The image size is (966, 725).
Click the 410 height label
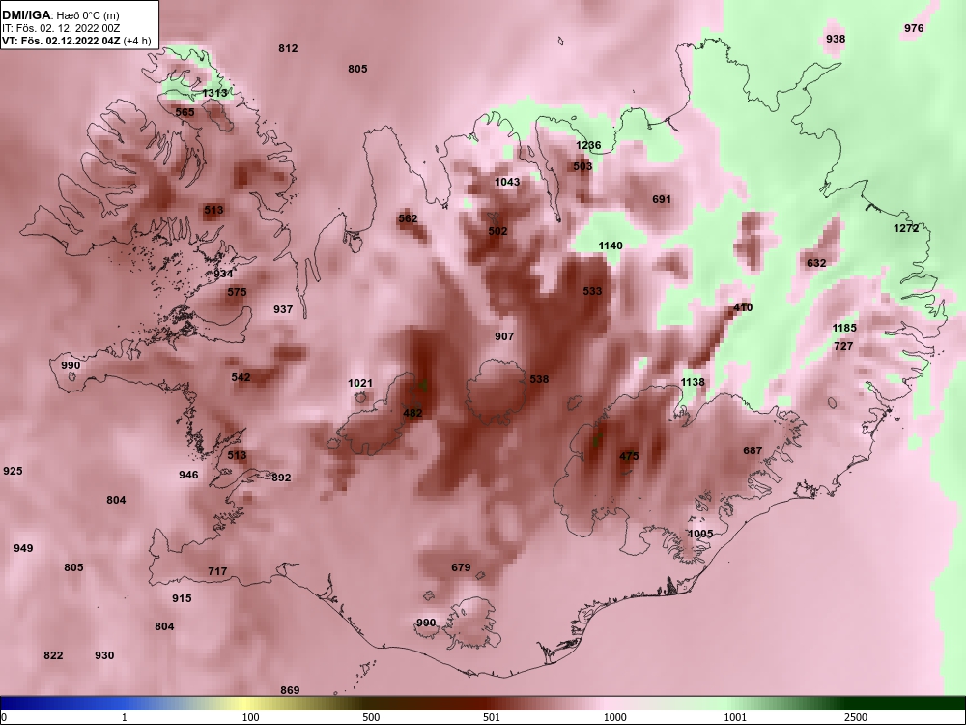point(743,307)
